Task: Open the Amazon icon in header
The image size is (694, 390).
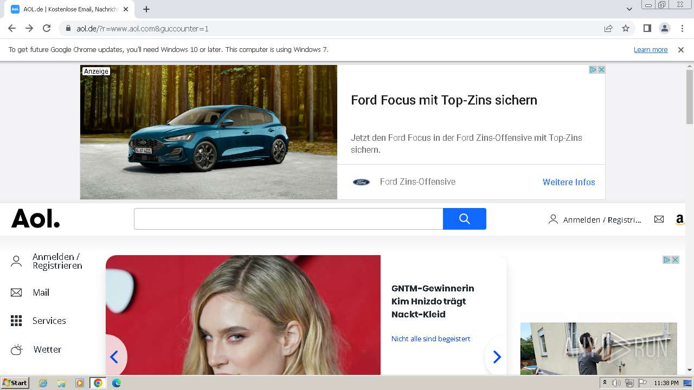Action: click(679, 219)
